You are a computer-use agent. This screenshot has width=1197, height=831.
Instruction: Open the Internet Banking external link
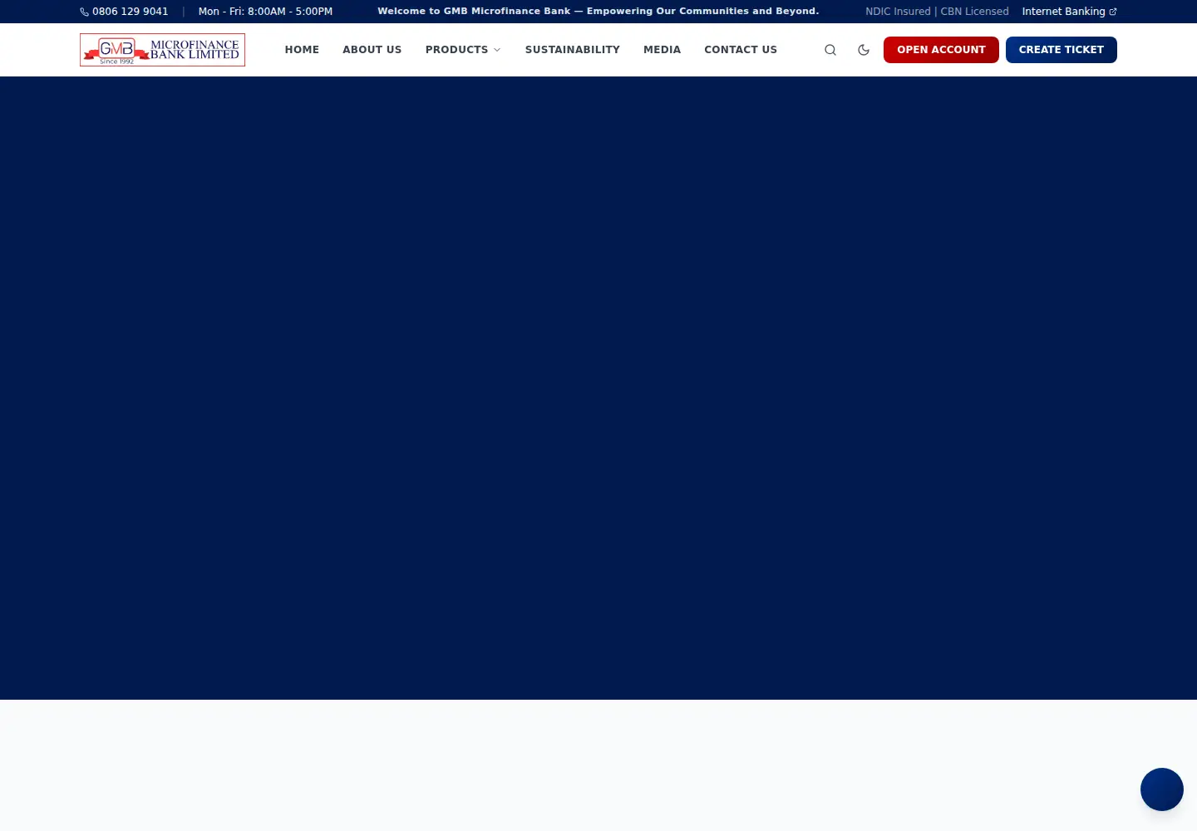click(x=1069, y=12)
